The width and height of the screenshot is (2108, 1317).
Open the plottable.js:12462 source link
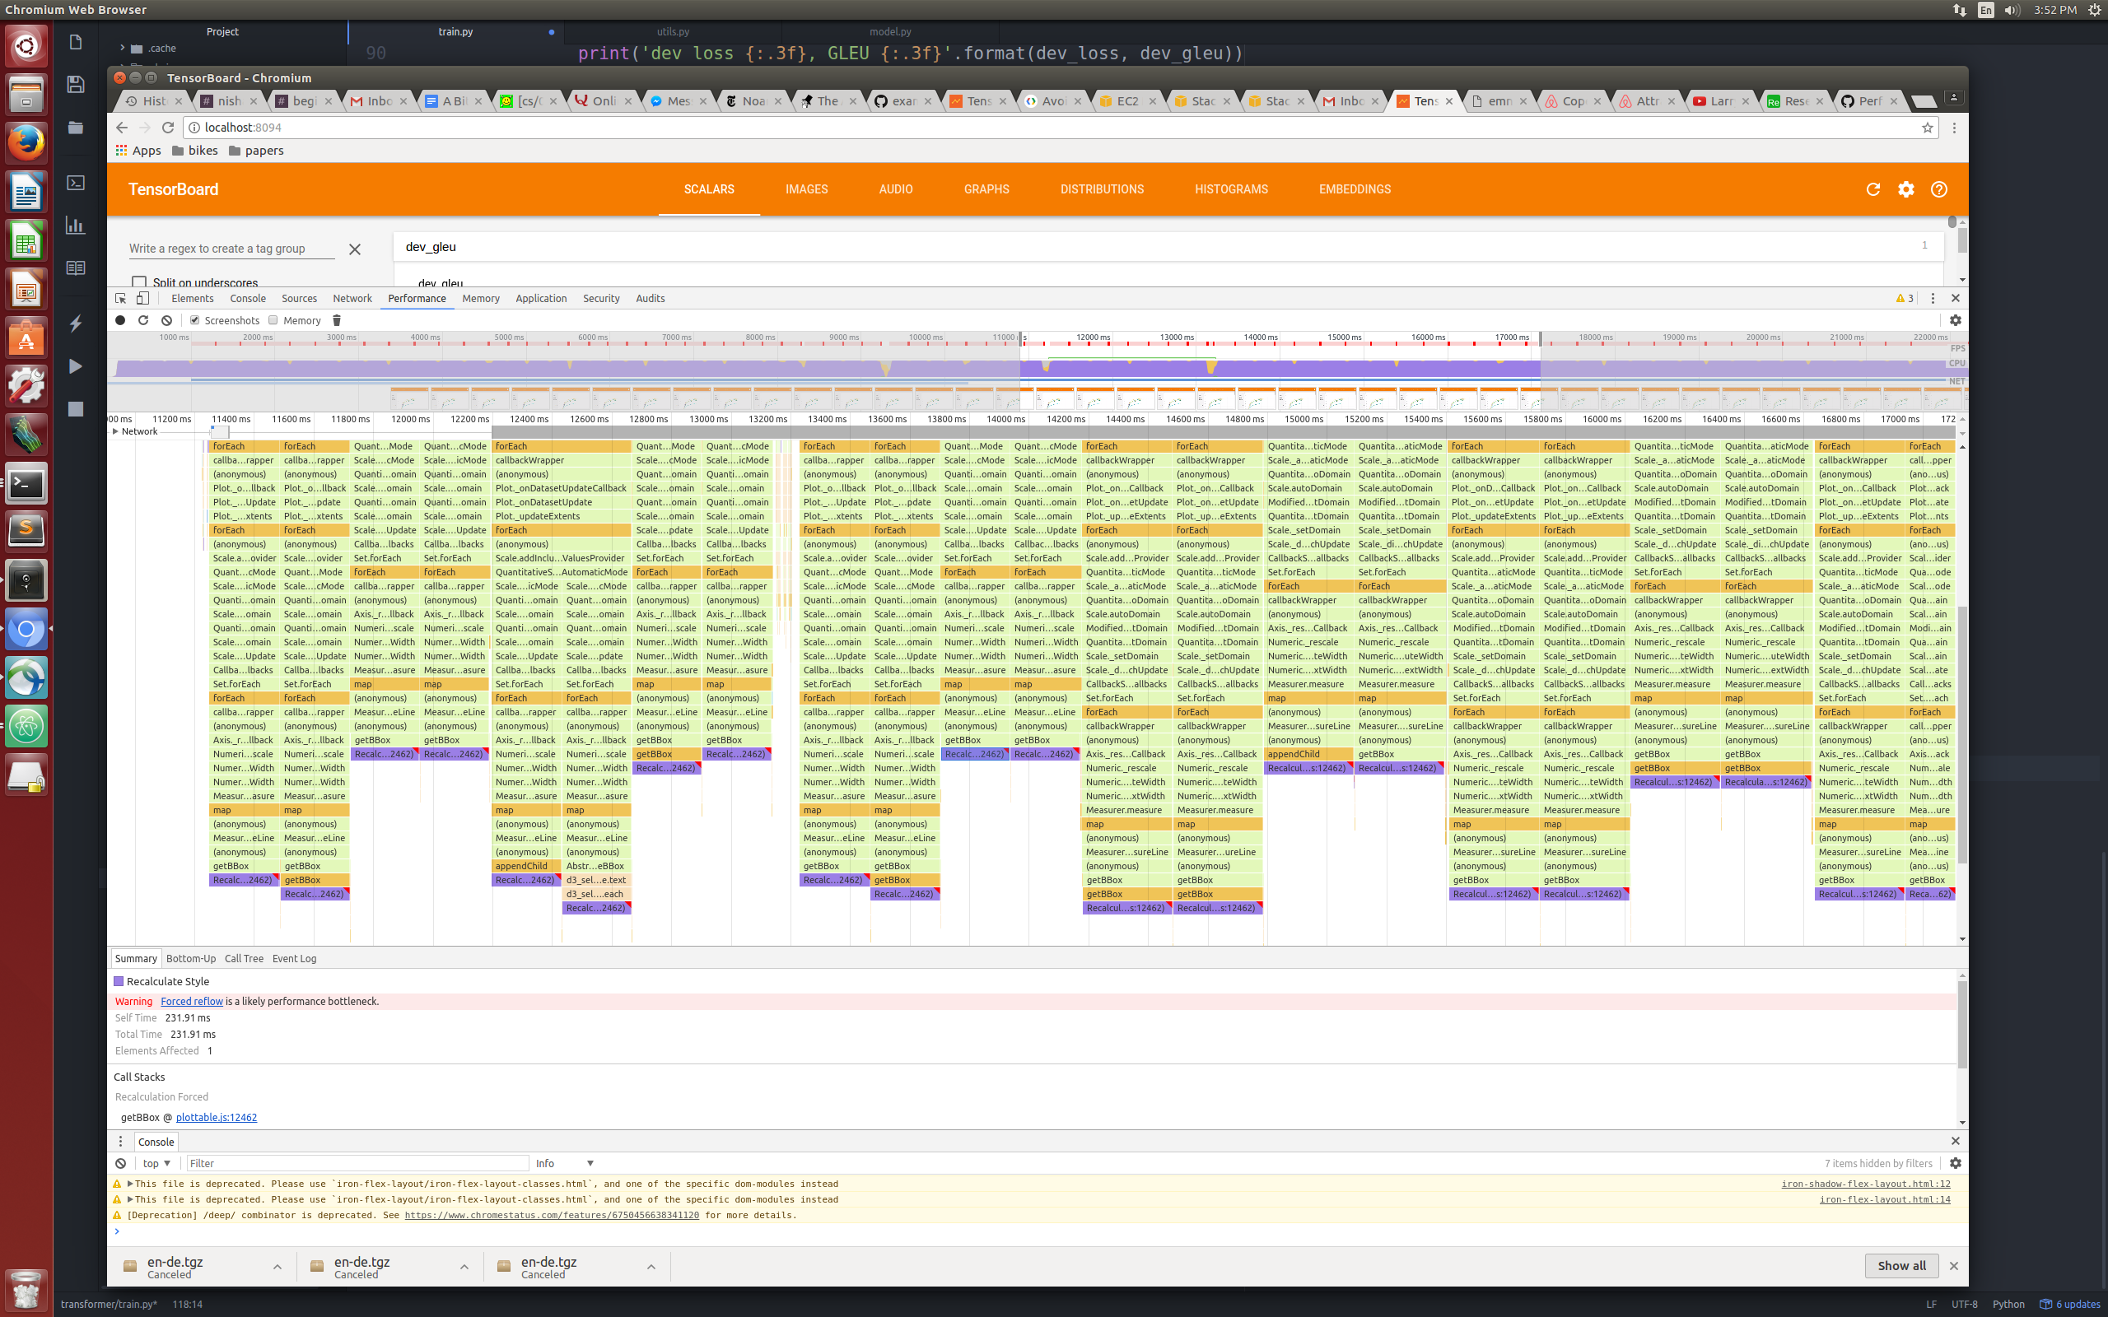pyautogui.click(x=216, y=1117)
